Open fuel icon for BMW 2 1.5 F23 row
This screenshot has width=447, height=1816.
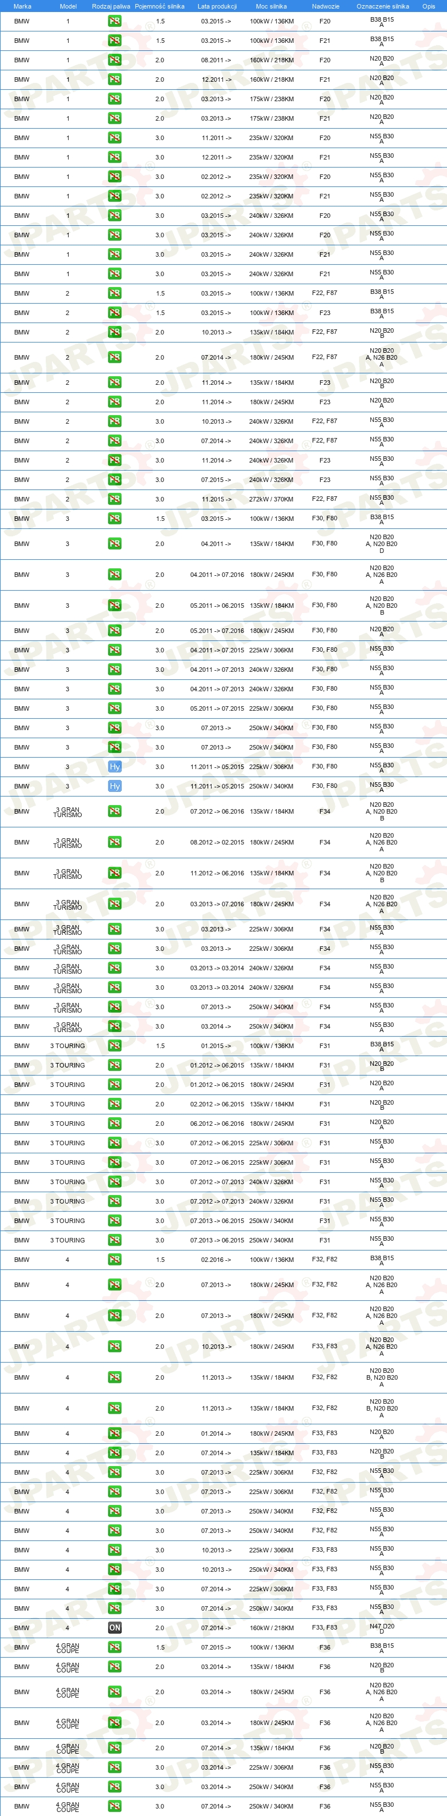(114, 312)
